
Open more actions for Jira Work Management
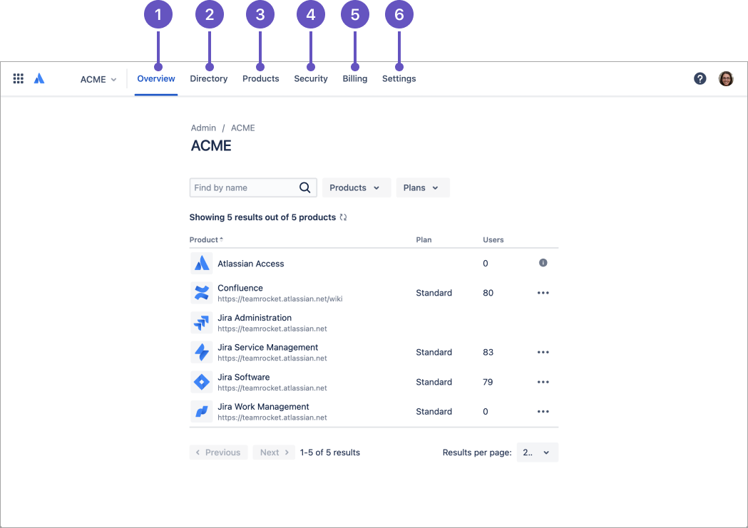tap(543, 412)
